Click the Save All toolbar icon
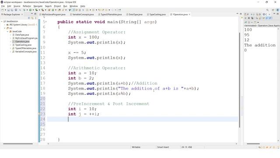 tap(12, 10)
